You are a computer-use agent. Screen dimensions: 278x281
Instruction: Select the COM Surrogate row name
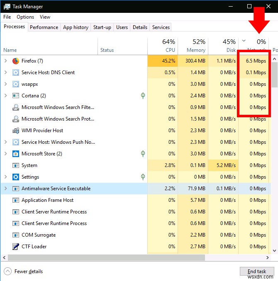[x=39, y=235]
